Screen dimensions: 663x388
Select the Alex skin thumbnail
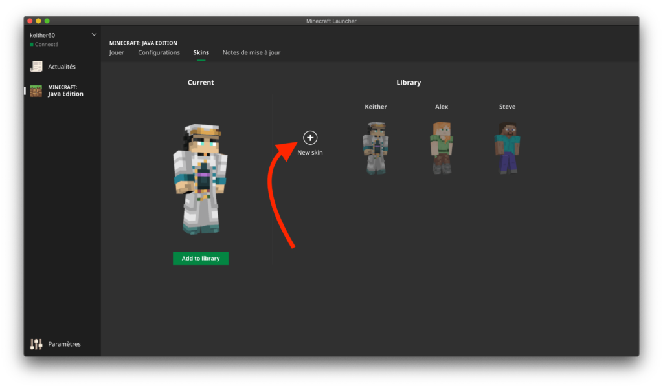[441, 147]
